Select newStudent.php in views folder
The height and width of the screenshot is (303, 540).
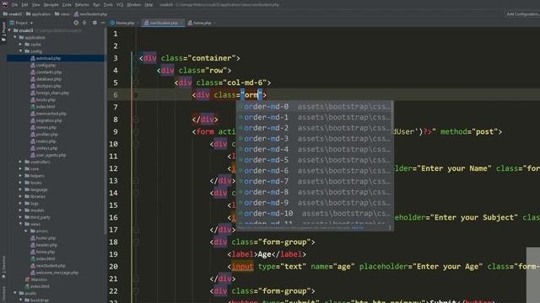click(x=51, y=266)
